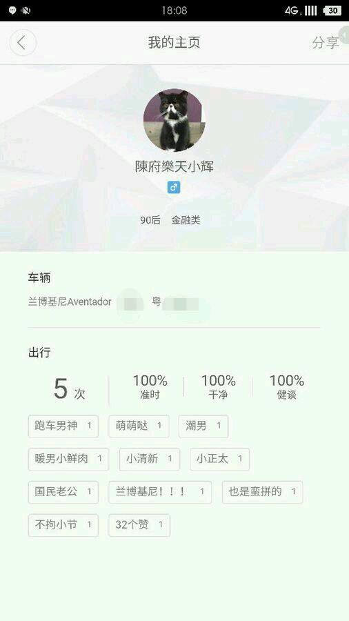Select the 兰博基尼！！！ tag

[x=160, y=492]
